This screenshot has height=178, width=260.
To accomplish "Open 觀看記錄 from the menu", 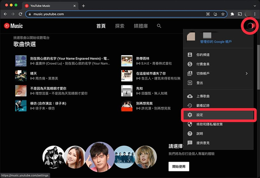I will point(204,106).
